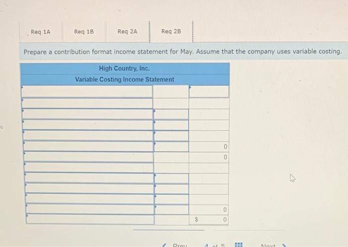
Task: Click middle amount field in twelfth row
Action: pyautogui.click(x=172, y=210)
